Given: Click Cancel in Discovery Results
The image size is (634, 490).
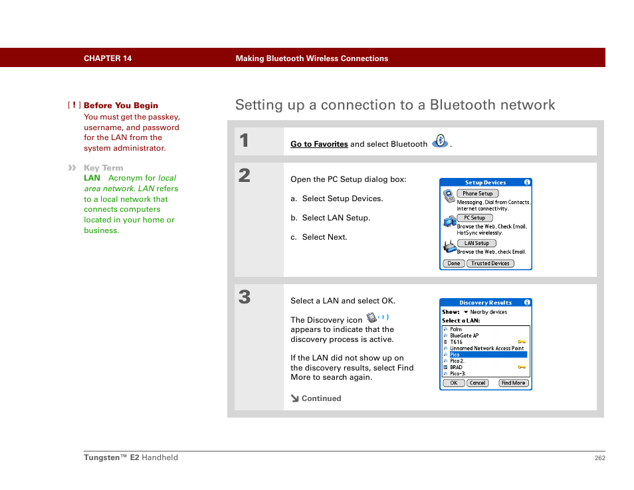Looking at the screenshot, I should (x=478, y=383).
